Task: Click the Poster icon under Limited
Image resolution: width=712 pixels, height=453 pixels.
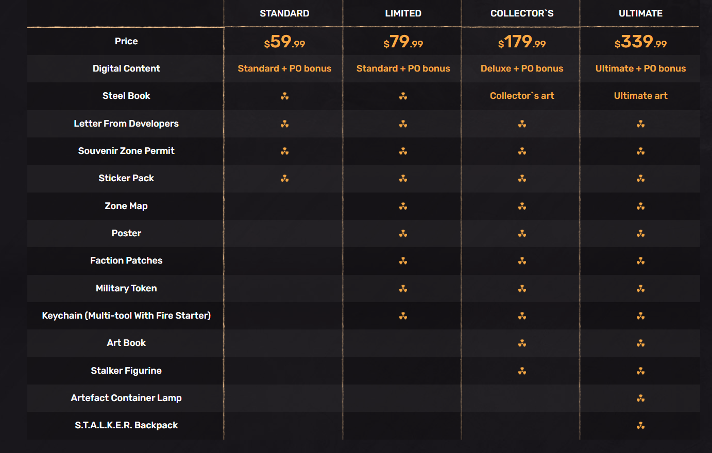Action: 403,234
